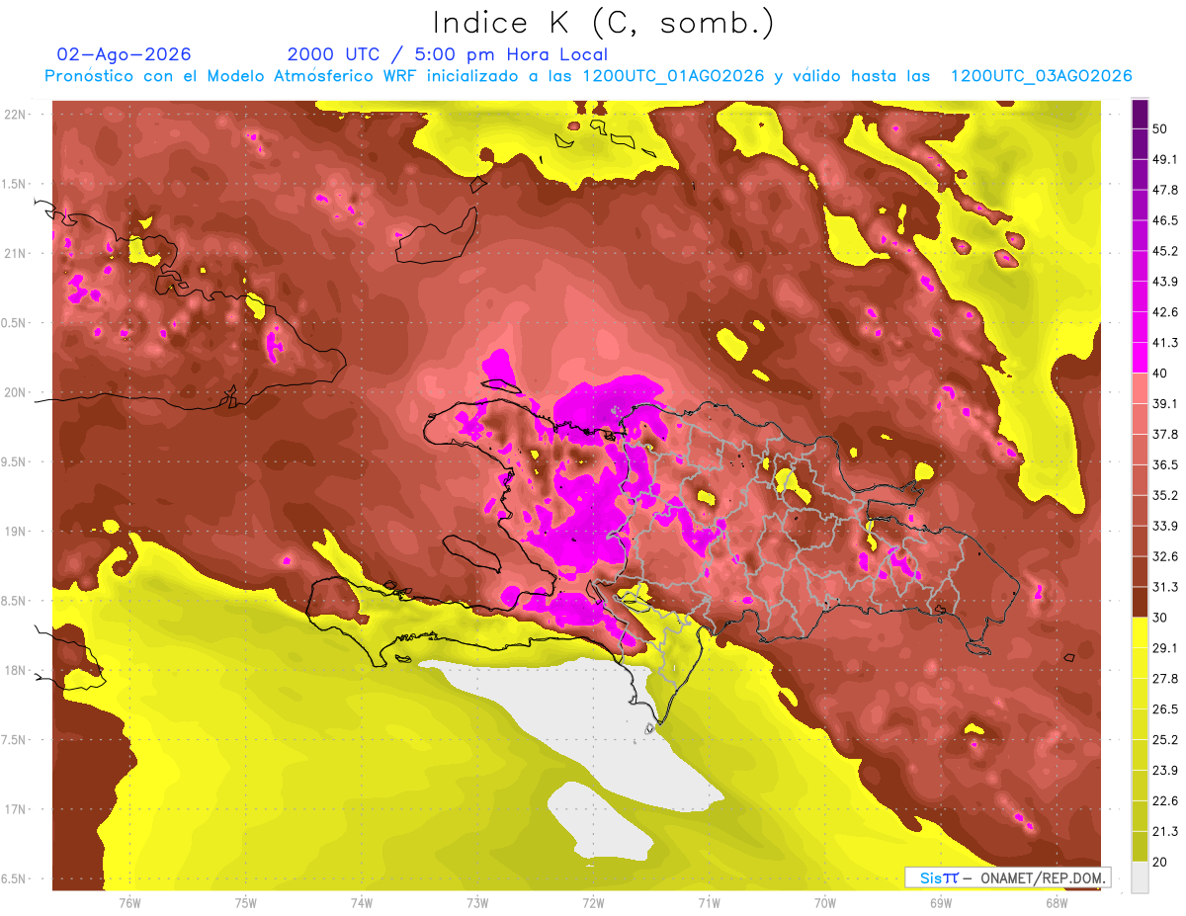Select the bright yellow legend band between 29.1 and 30
This screenshot has width=1186, height=916.
tap(1140, 631)
